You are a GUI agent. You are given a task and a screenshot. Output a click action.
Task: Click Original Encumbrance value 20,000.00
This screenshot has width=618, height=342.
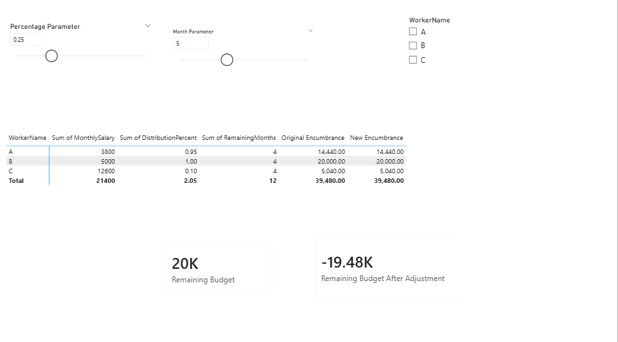point(331,161)
